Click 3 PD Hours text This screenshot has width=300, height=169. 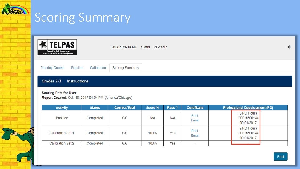click(248, 113)
